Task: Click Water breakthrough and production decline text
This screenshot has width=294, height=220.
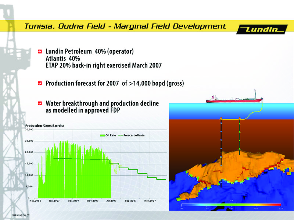Action: [x=102, y=103]
